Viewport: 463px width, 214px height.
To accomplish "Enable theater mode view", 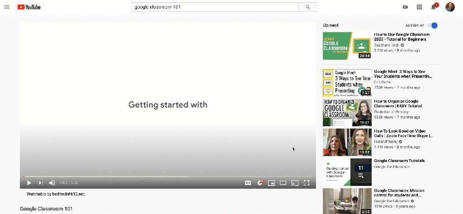I will (283, 183).
